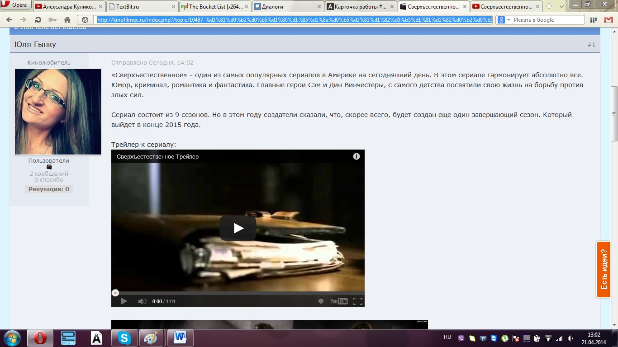Click the Сверхъестественное Трейлер video title
618x347 pixels.
pyautogui.click(x=157, y=157)
